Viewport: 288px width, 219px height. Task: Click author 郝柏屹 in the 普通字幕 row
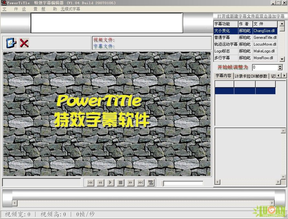245,38
